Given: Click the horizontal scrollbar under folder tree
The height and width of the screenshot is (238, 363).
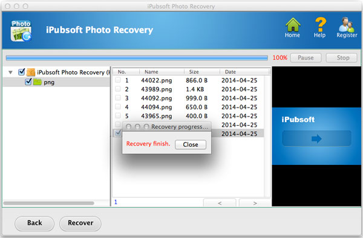Looking at the screenshot, I should click(48, 203).
